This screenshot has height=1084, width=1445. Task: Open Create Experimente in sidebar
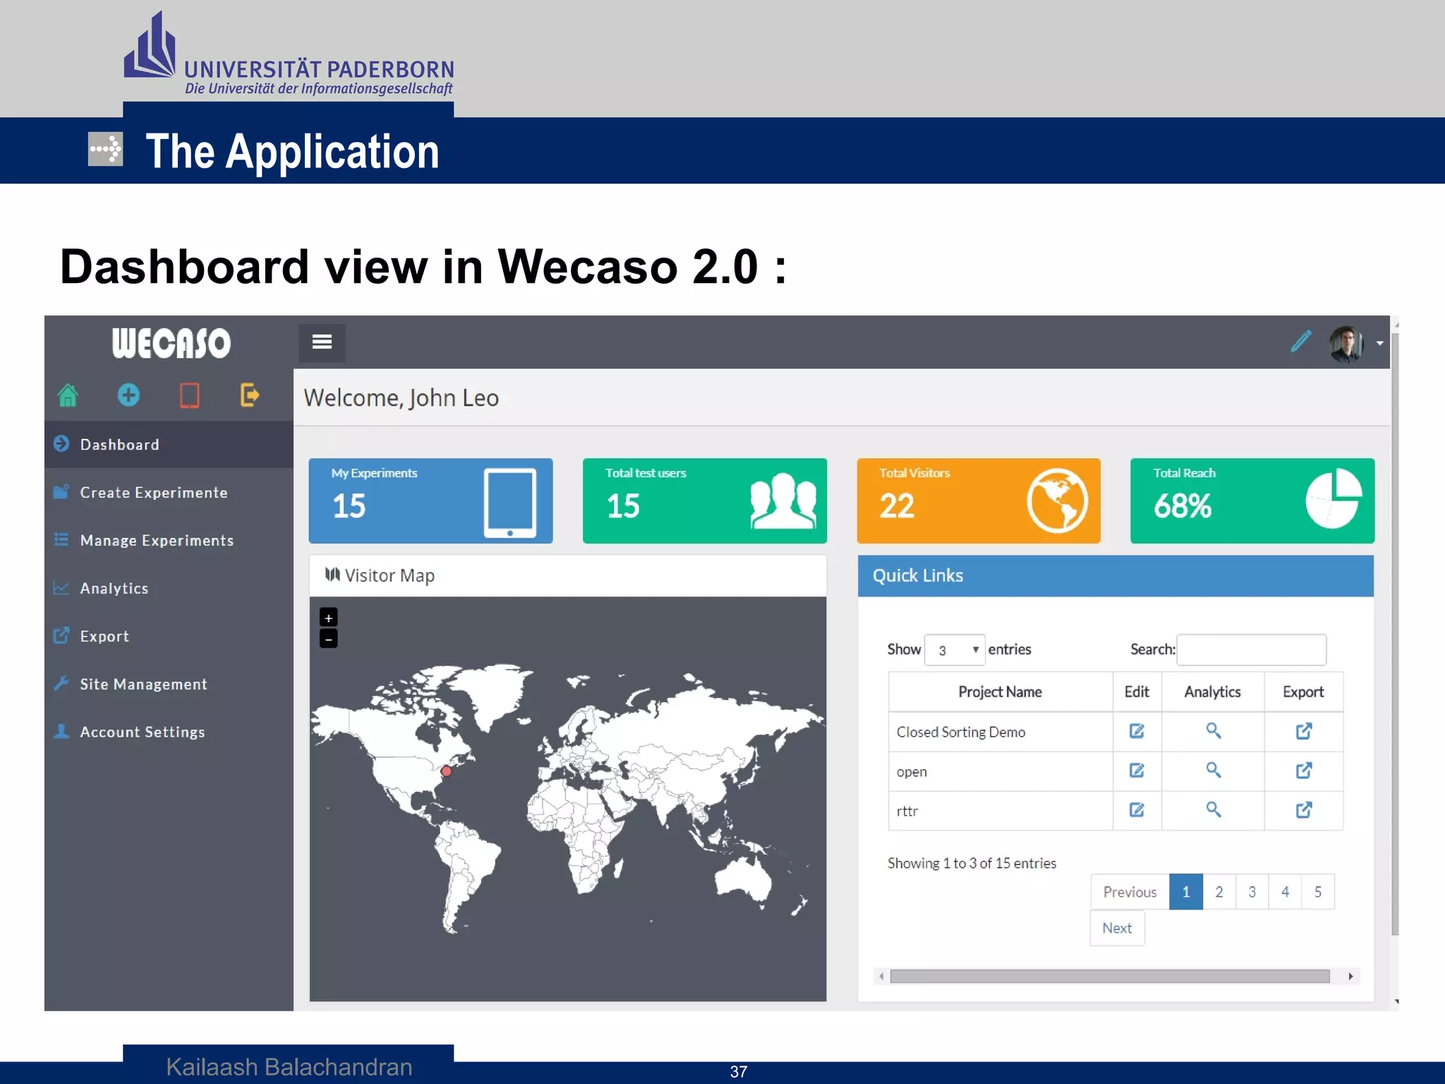(x=169, y=493)
